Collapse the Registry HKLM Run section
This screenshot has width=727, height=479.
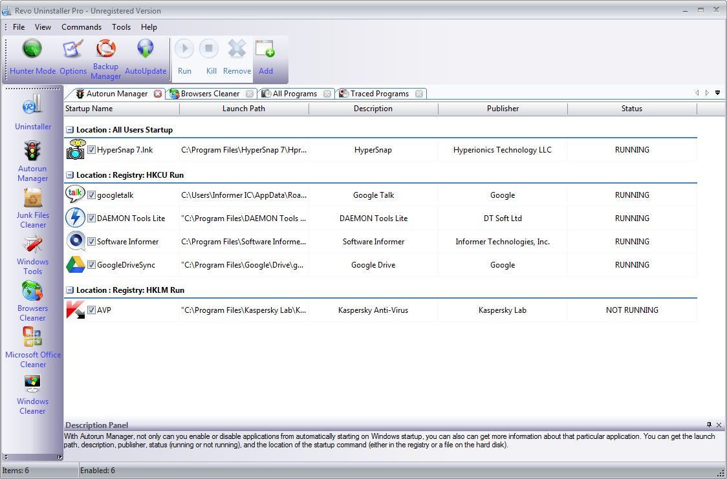pos(69,290)
